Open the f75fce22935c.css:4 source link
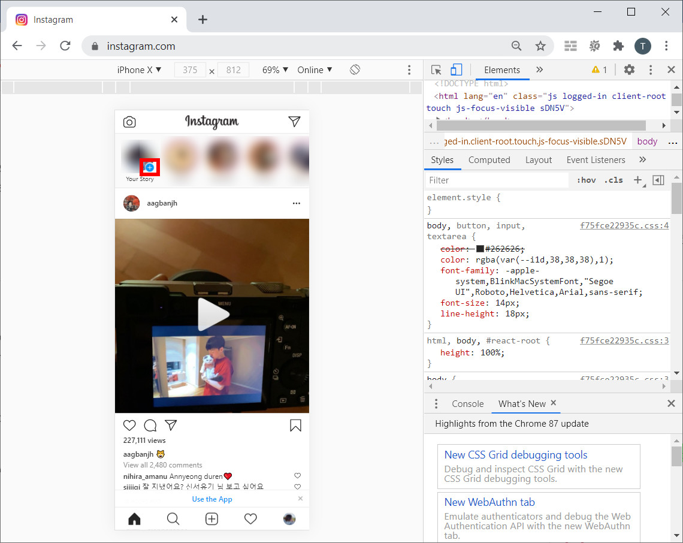683x543 pixels. pyautogui.click(x=624, y=225)
